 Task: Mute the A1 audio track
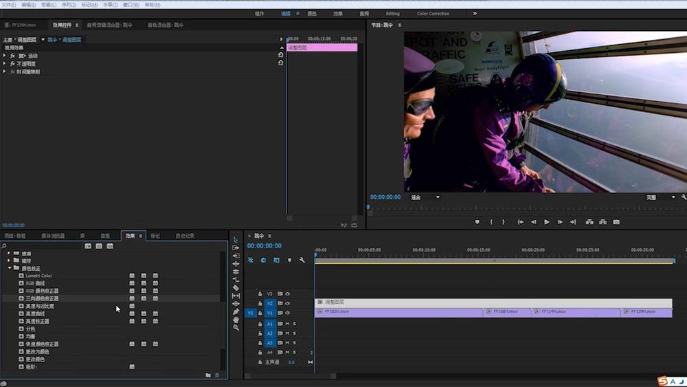point(287,323)
